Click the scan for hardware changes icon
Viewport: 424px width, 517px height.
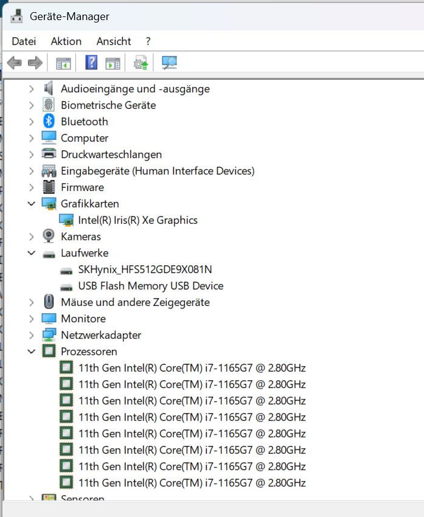tap(169, 63)
